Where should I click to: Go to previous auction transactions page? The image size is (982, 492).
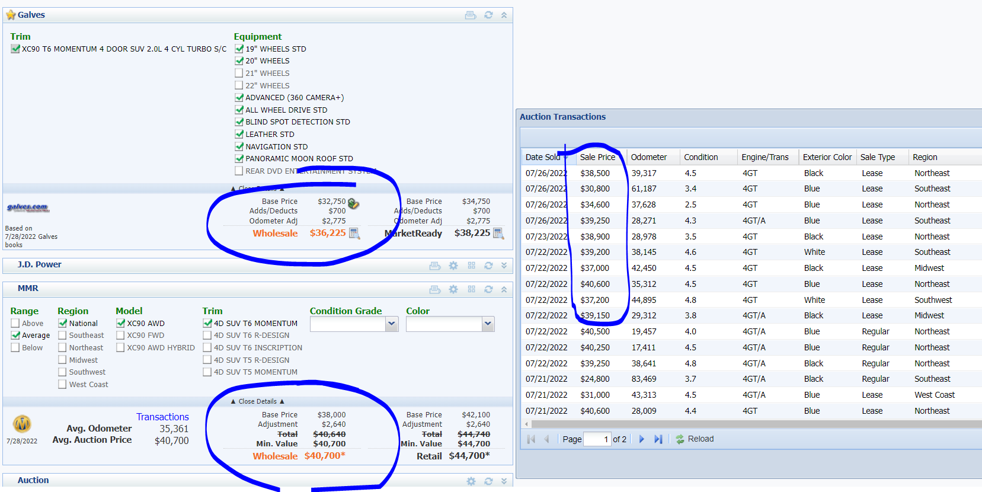(546, 439)
